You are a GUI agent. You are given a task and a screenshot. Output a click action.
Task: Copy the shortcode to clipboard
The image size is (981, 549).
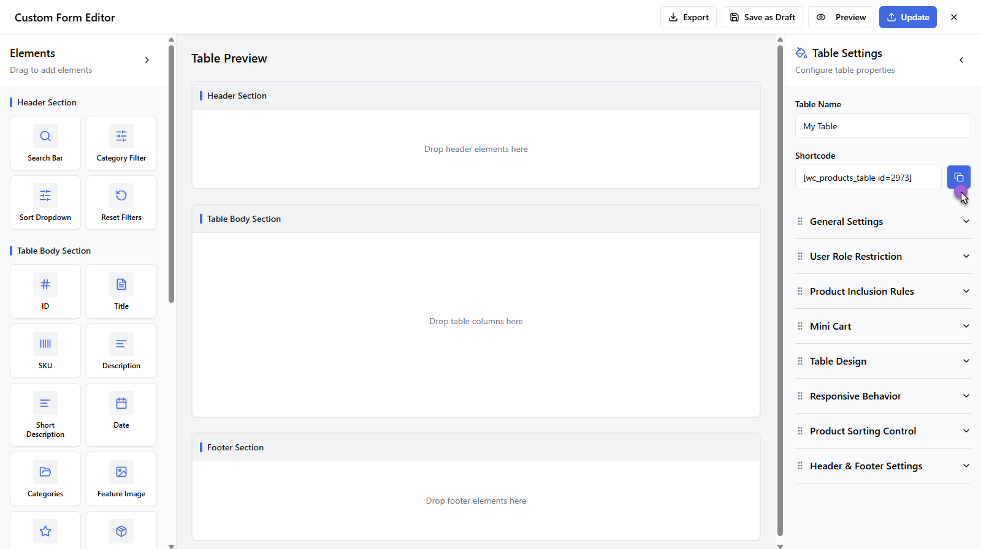958,178
